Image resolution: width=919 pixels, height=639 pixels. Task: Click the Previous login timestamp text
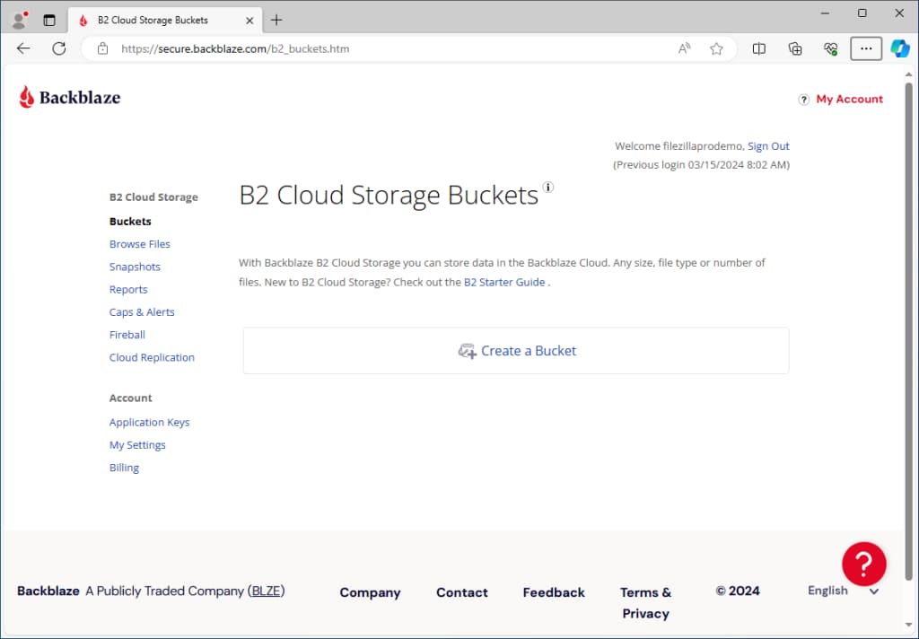[701, 165]
